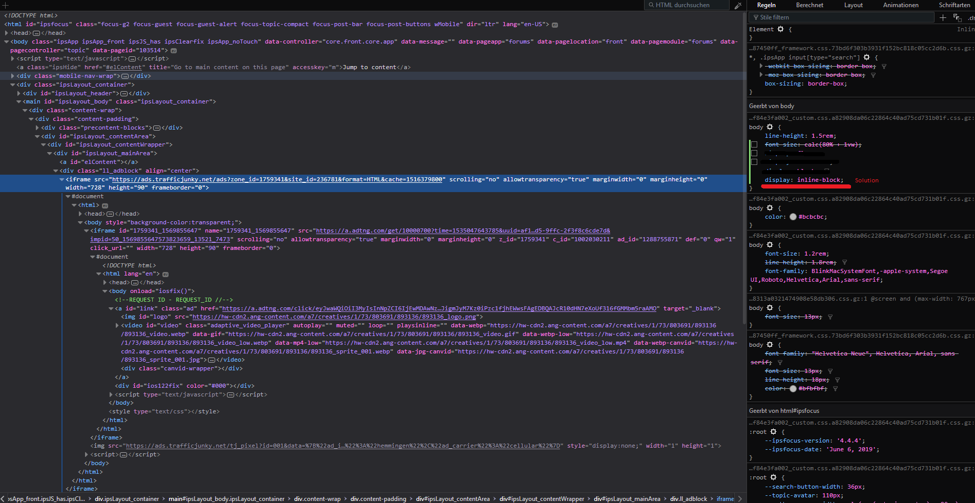Click the add new rule plus icon
The width and height of the screenshot is (975, 503).
click(x=943, y=17)
